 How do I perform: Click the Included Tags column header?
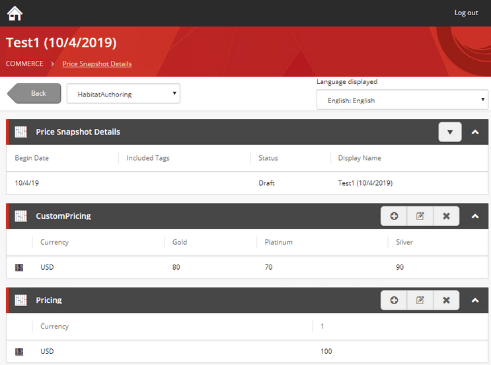pos(148,158)
